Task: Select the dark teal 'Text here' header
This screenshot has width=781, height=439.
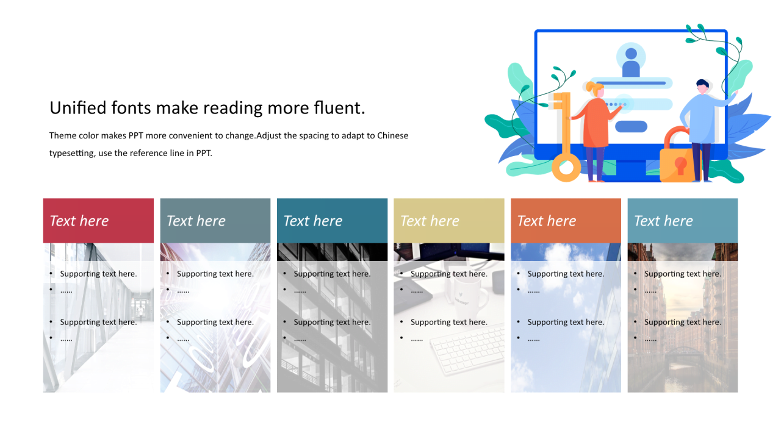Action: [332, 221]
